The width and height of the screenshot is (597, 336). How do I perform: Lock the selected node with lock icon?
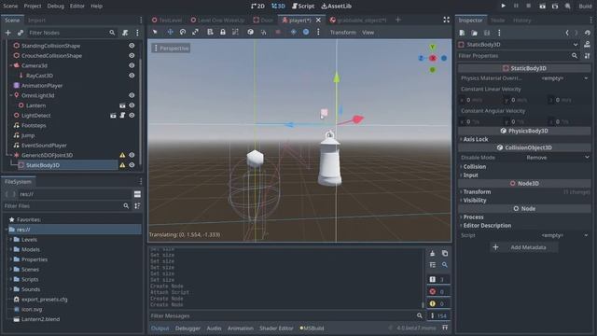click(x=223, y=33)
